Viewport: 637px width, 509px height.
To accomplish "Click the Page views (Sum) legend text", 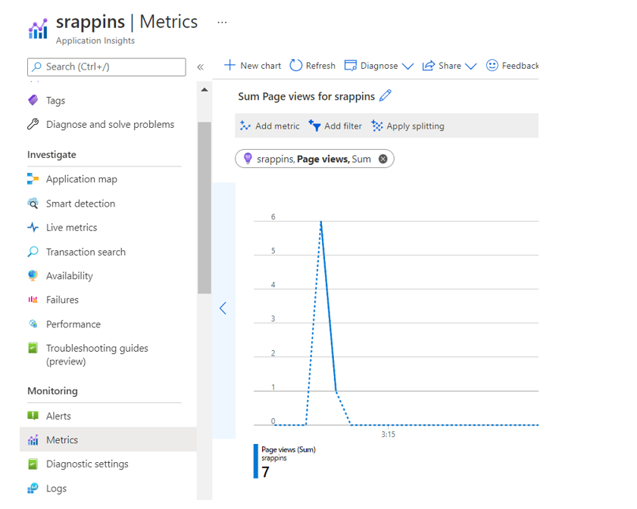I will (289, 449).
